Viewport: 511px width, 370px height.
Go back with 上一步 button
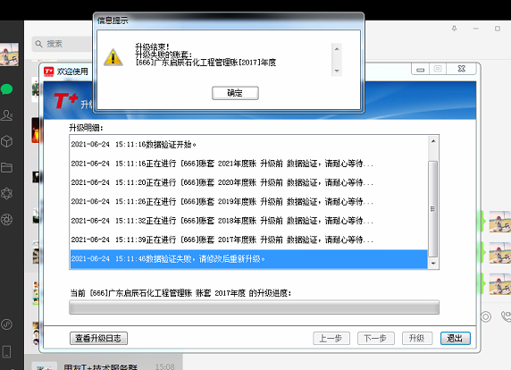pyautogui.click(x=331, y=339)
